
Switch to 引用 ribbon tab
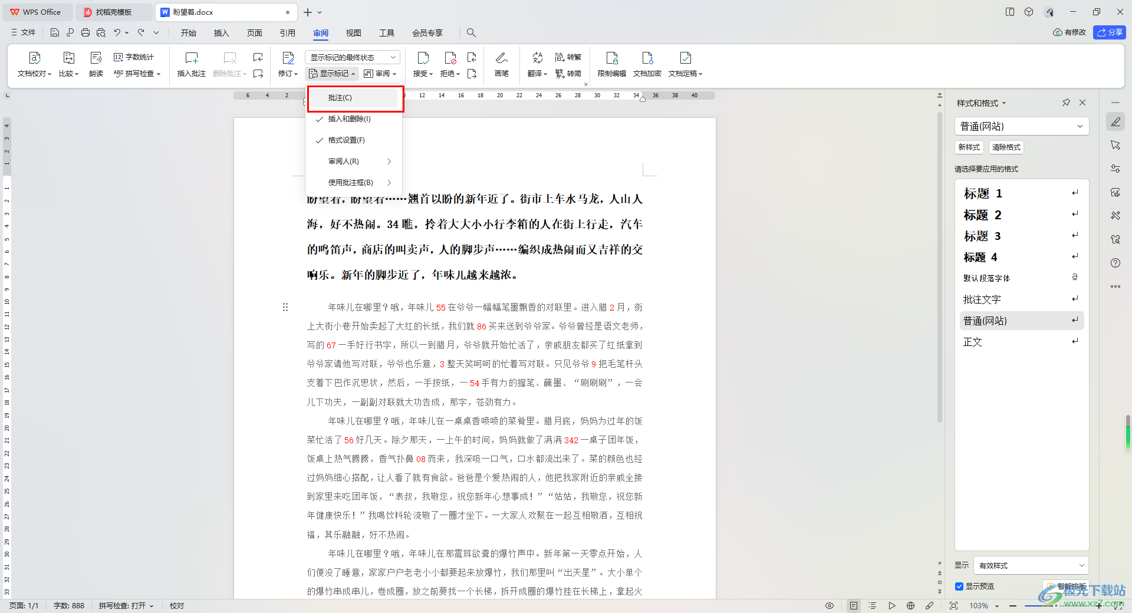click(288, 33)
